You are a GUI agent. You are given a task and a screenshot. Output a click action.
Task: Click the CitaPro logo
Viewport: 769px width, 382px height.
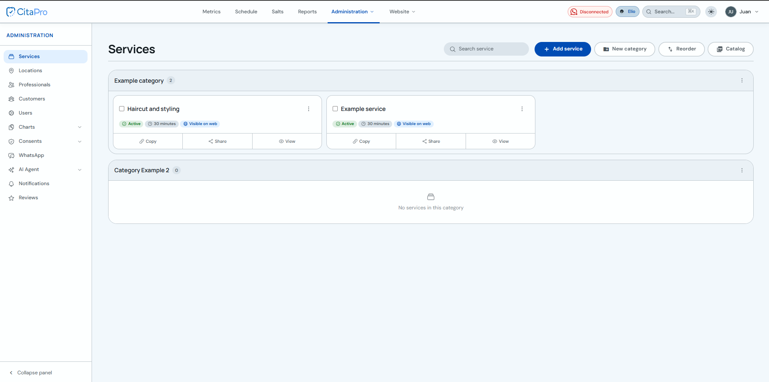27,12
